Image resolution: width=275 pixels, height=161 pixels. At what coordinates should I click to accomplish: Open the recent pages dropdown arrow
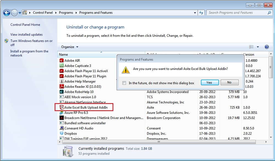click(x=20, y=13)
